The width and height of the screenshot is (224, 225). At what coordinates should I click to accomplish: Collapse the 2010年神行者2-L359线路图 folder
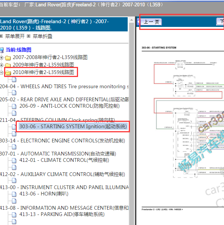(1, 73)
